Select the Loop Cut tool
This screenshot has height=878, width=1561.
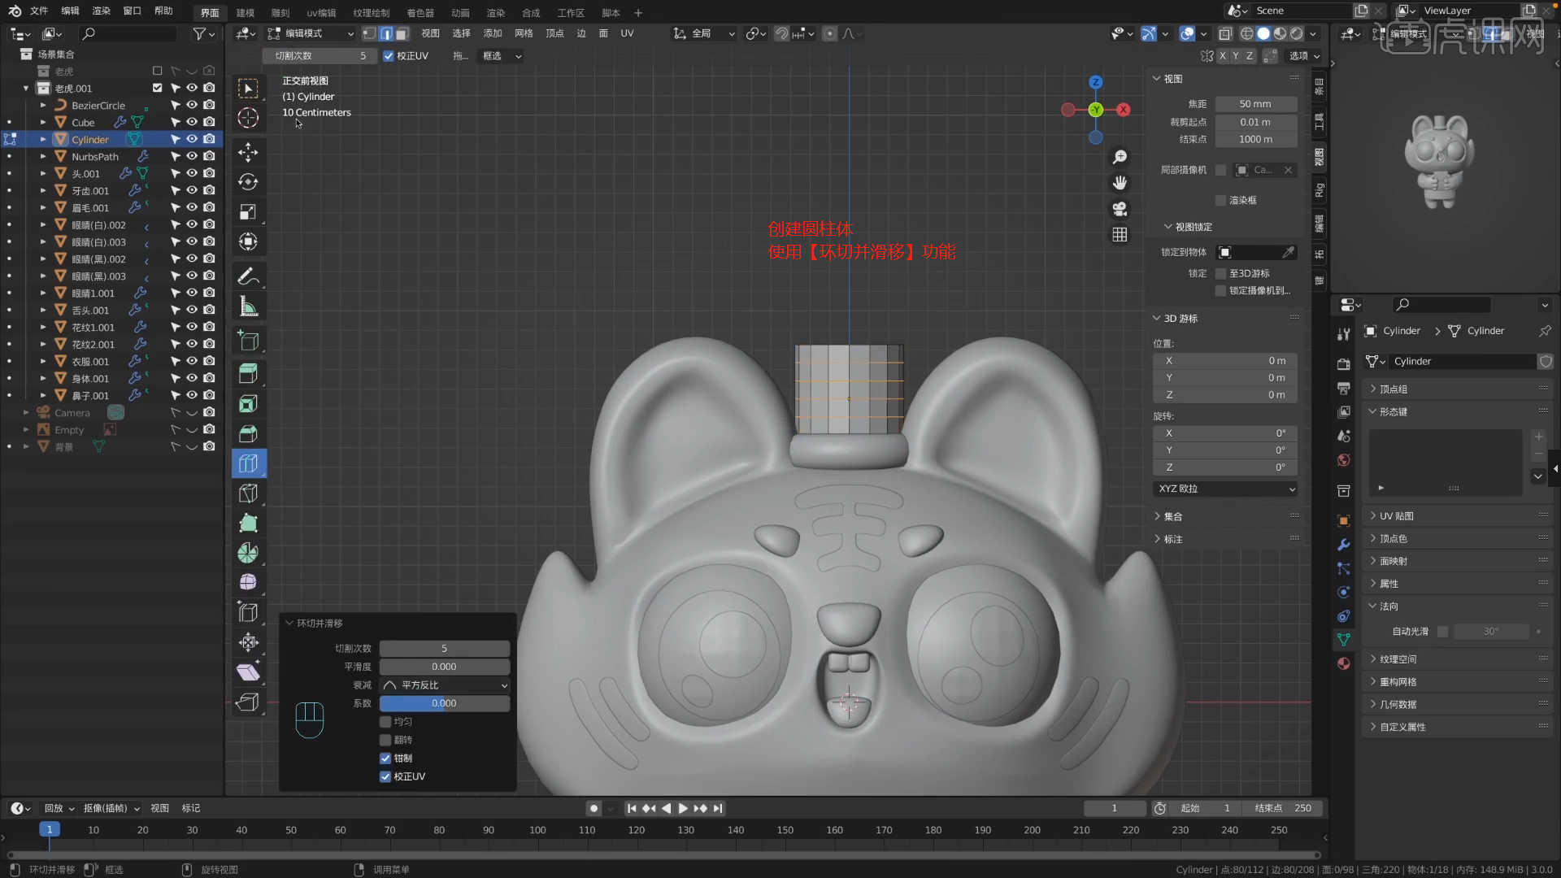[x=248, y=463]
